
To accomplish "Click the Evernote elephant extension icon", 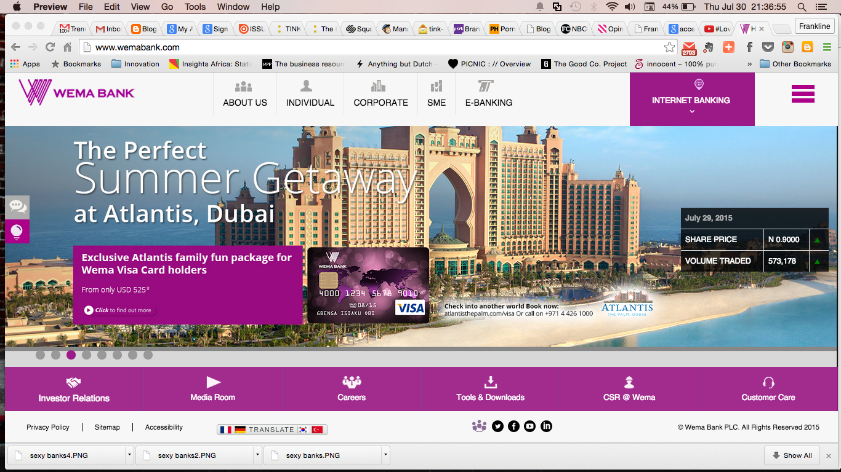I will tap(709, 47).
